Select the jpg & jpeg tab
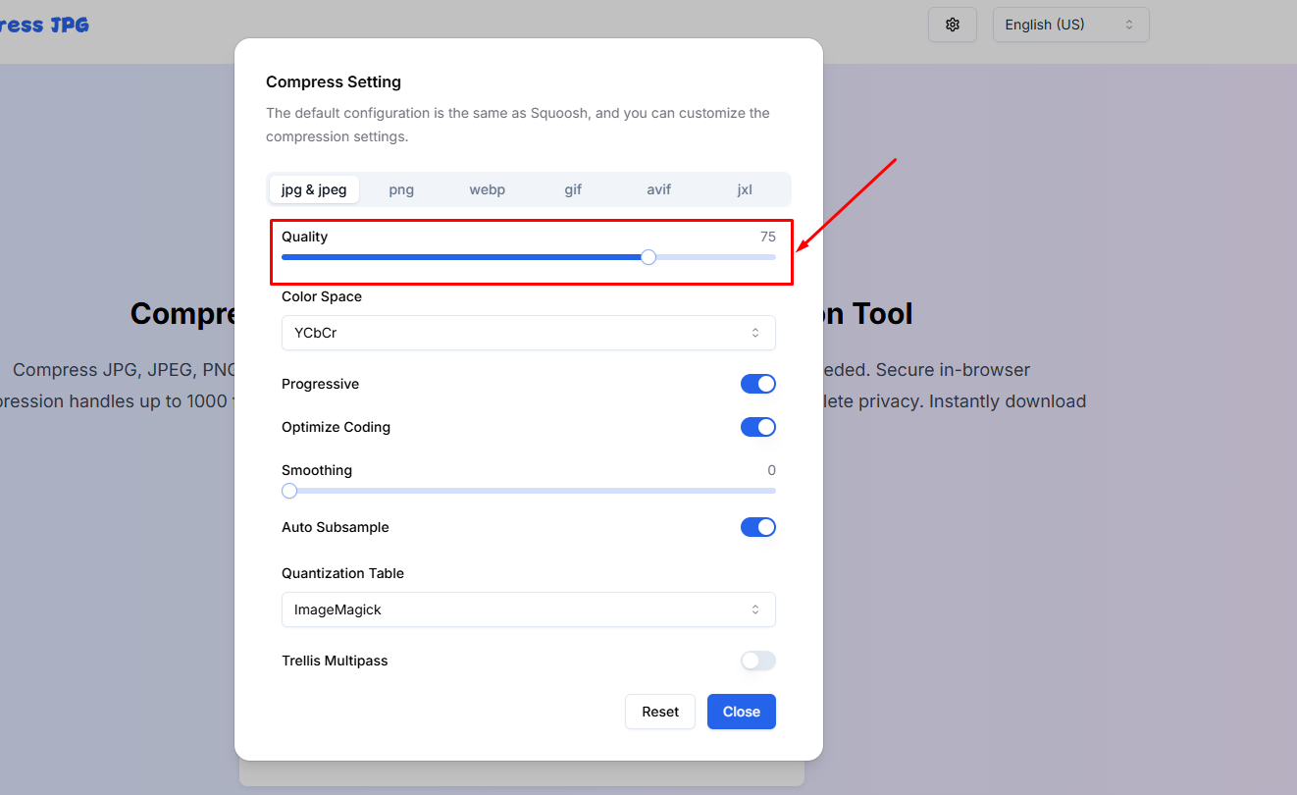This screenshot has height=795, width=1297. pyautogui.click(x=314, y=189)
